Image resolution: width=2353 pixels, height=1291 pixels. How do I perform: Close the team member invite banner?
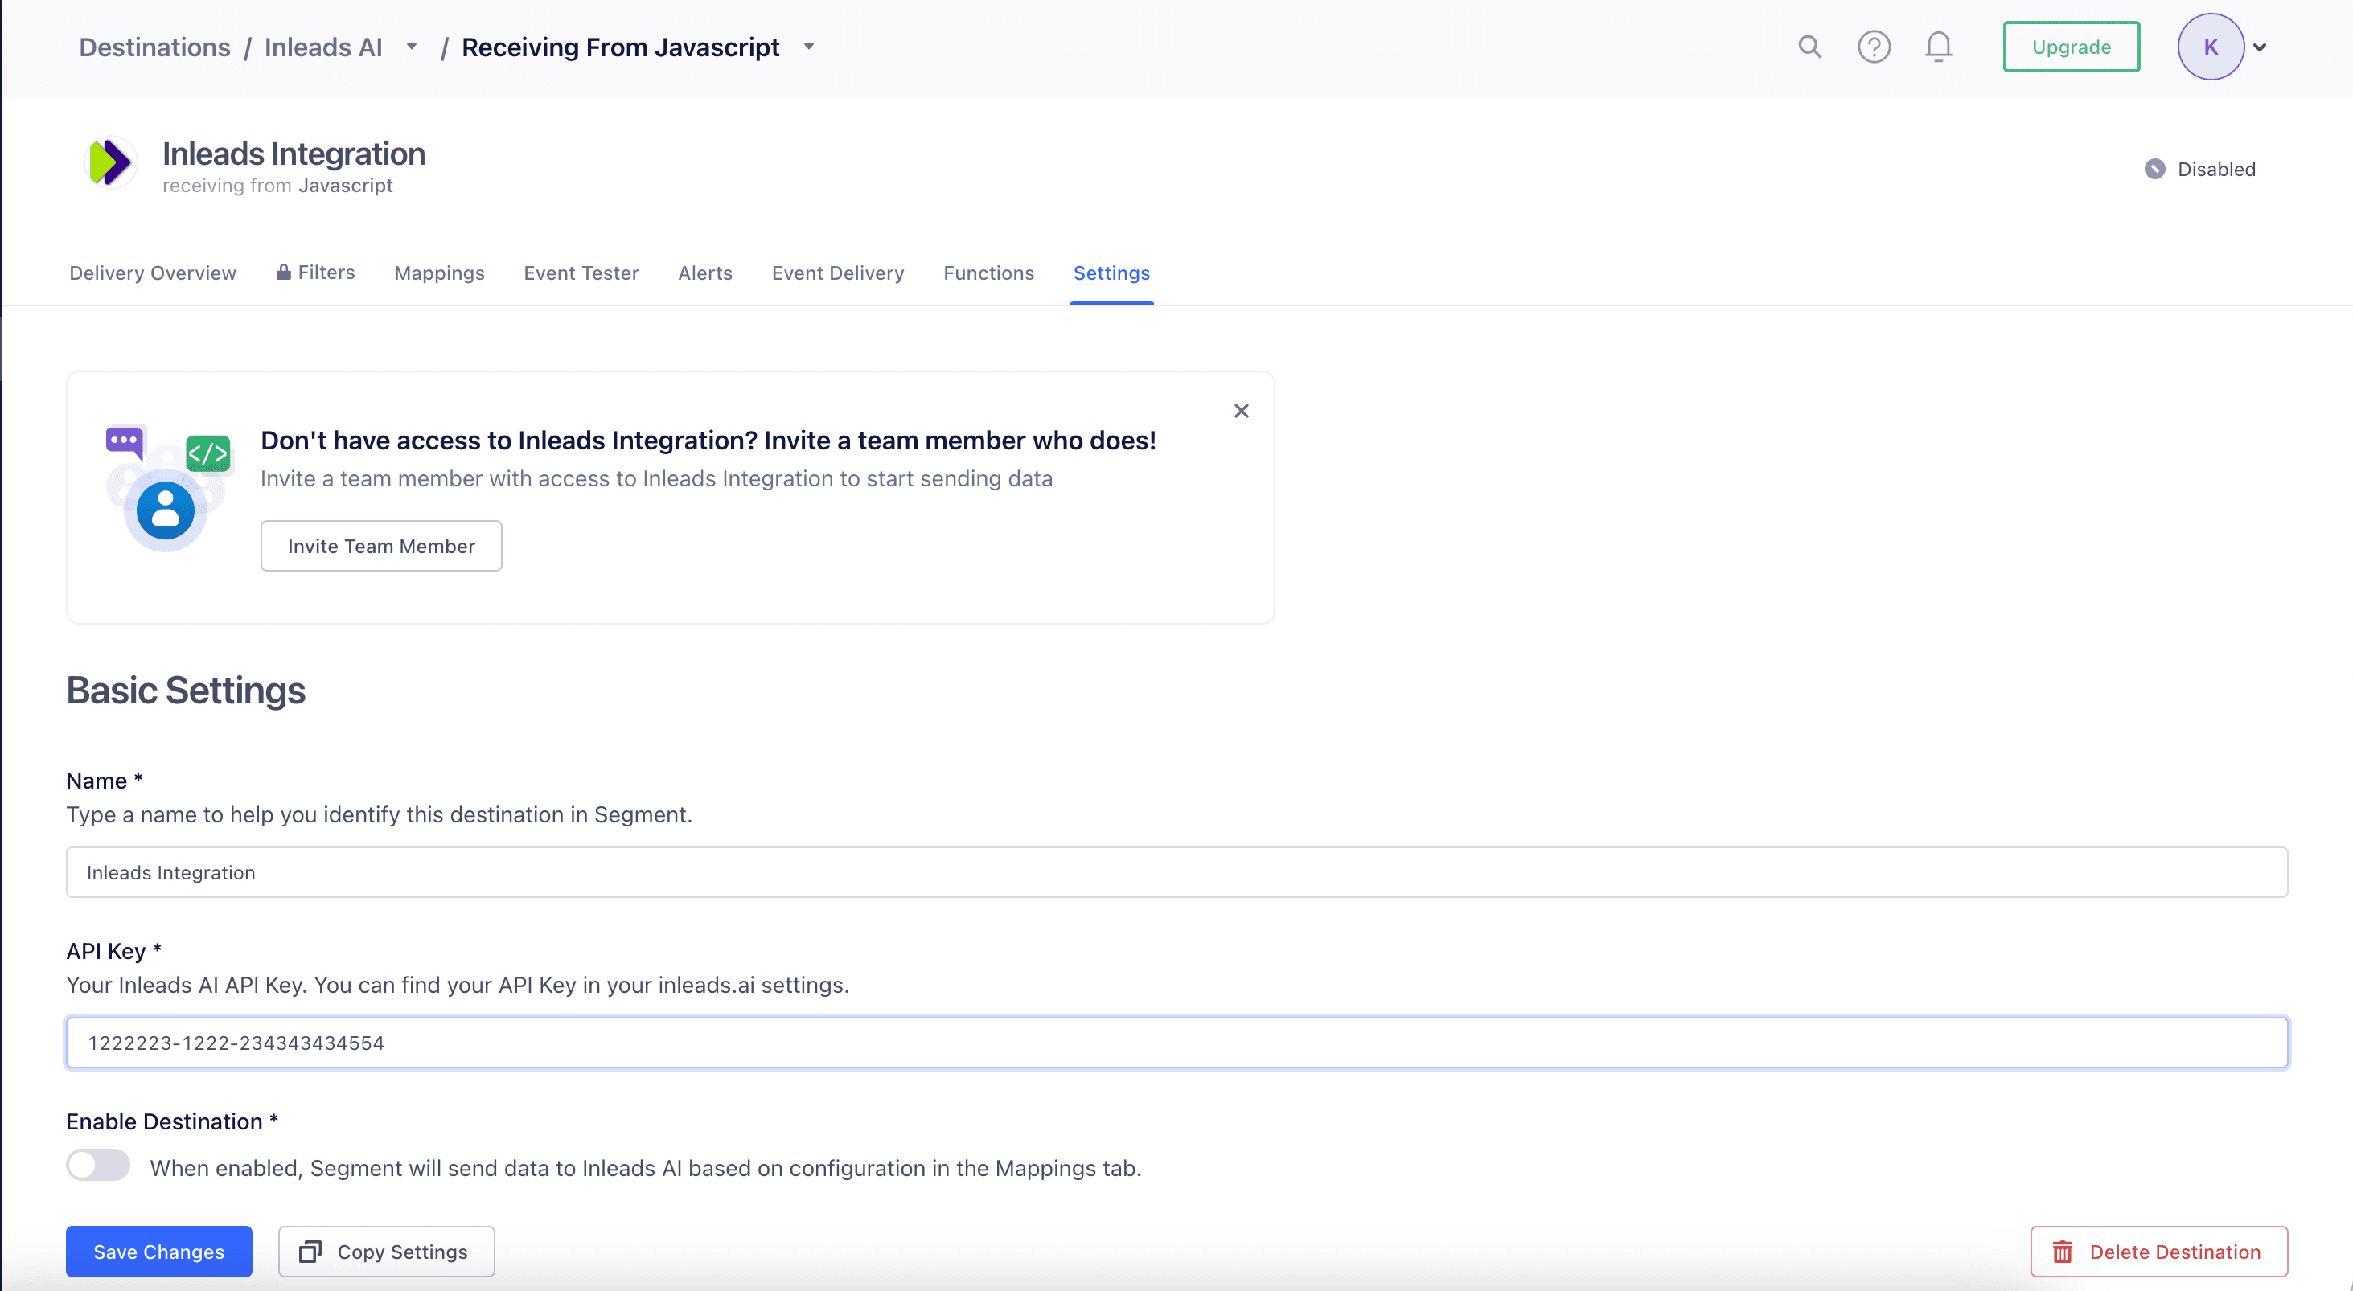click(x=1242, y=410)
